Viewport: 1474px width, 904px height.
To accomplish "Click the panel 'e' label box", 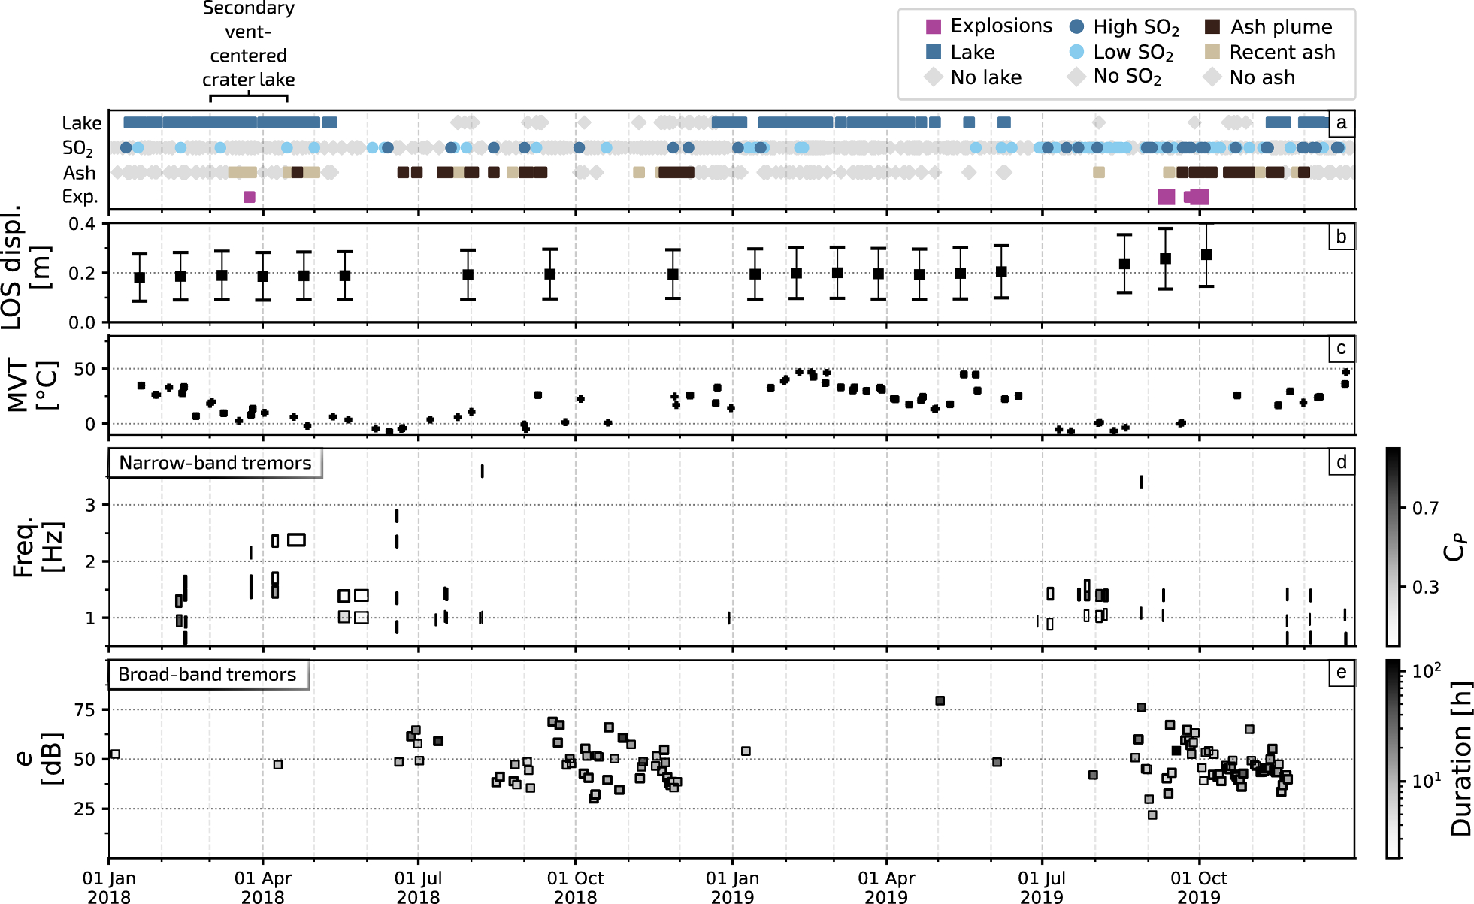I will tap(1342, 673).
